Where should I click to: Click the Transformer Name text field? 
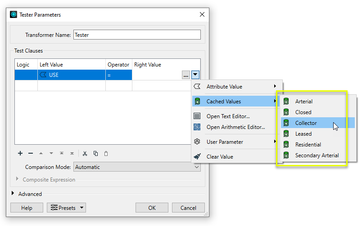136,35
